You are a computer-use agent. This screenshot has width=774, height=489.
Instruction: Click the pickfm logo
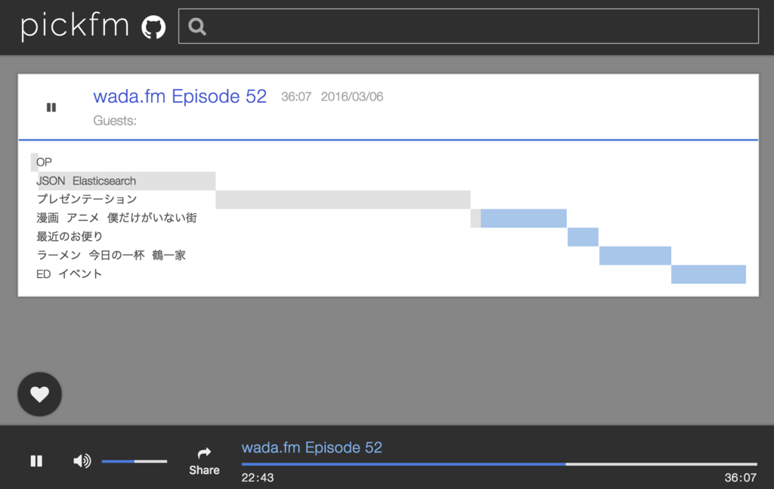point(75,26)
